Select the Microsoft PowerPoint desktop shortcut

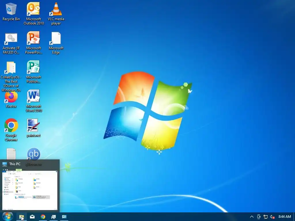(33, 43)
